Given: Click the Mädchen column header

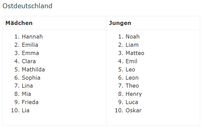Looking at the screenshot, I should (19, 23).
